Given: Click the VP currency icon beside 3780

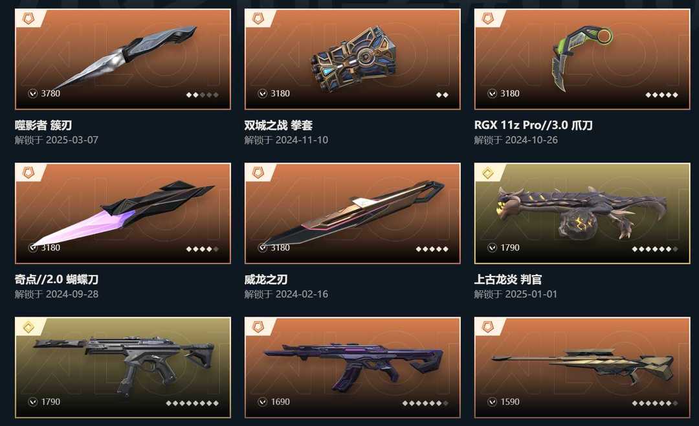Looking at the screenshot, I should [32, 93].
